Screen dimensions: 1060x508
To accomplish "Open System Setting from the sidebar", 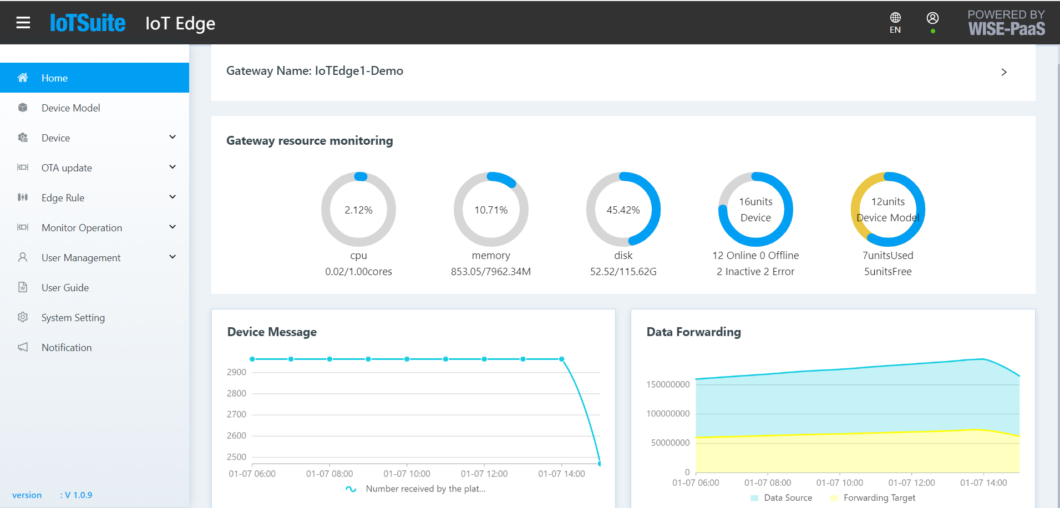I will (x=73, y=317).
